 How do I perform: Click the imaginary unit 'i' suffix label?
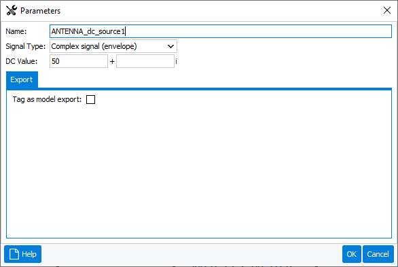coord(176,61)
